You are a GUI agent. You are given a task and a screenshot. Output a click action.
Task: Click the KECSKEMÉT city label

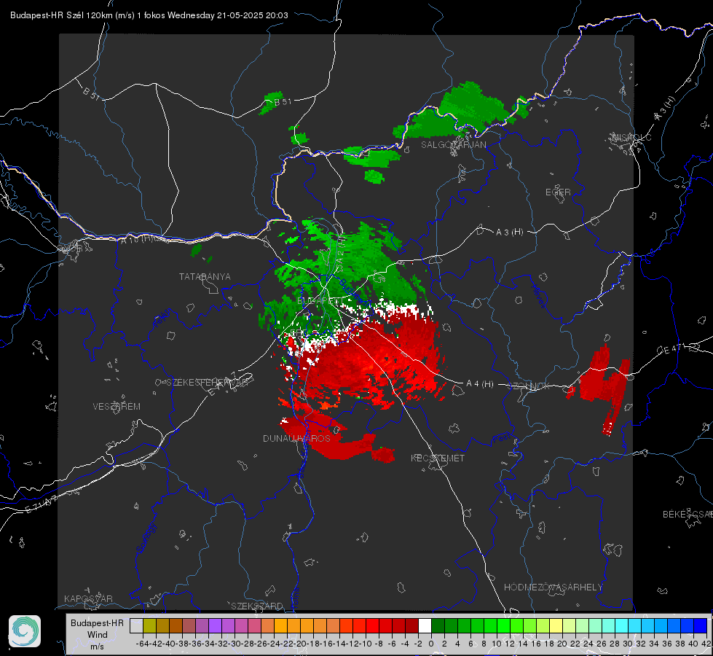(438, 458)
